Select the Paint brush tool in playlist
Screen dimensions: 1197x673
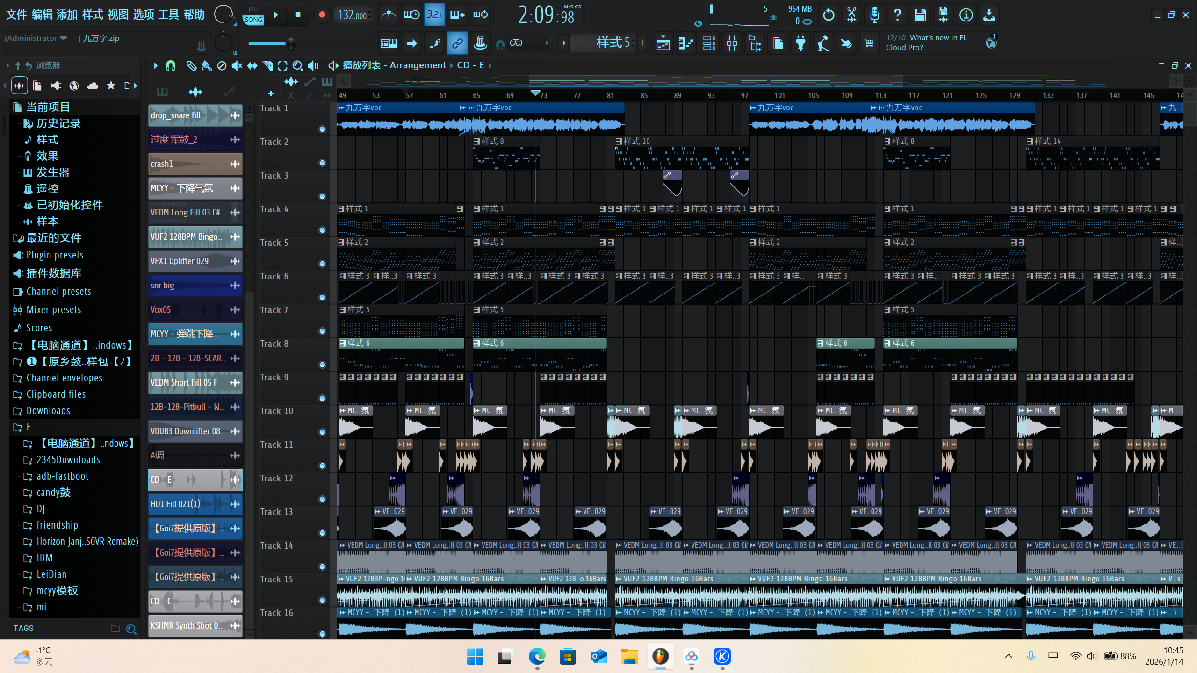pyautogui.click(x=206, y=66)
